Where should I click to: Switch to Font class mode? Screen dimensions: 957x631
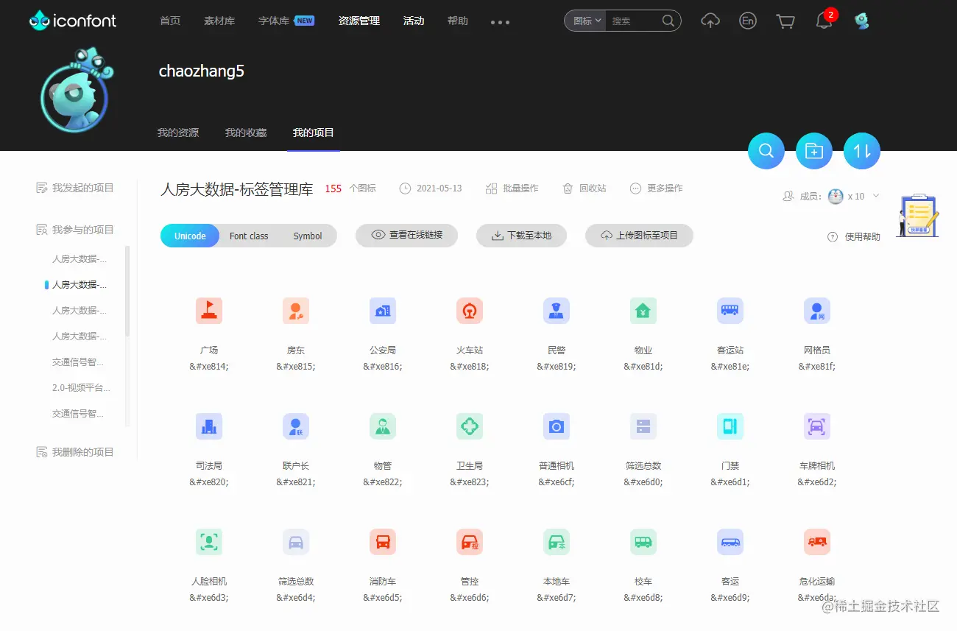click(x=249, y=236)
